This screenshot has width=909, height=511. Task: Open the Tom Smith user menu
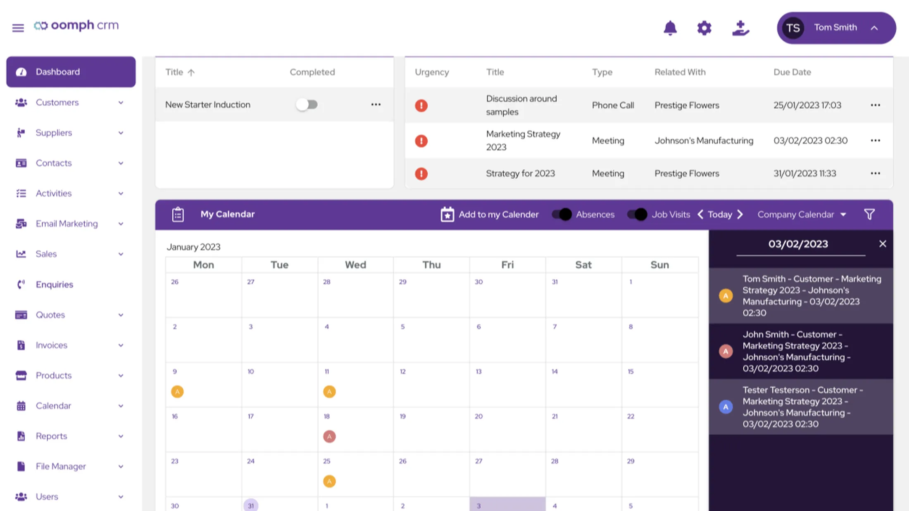[836, 28]
